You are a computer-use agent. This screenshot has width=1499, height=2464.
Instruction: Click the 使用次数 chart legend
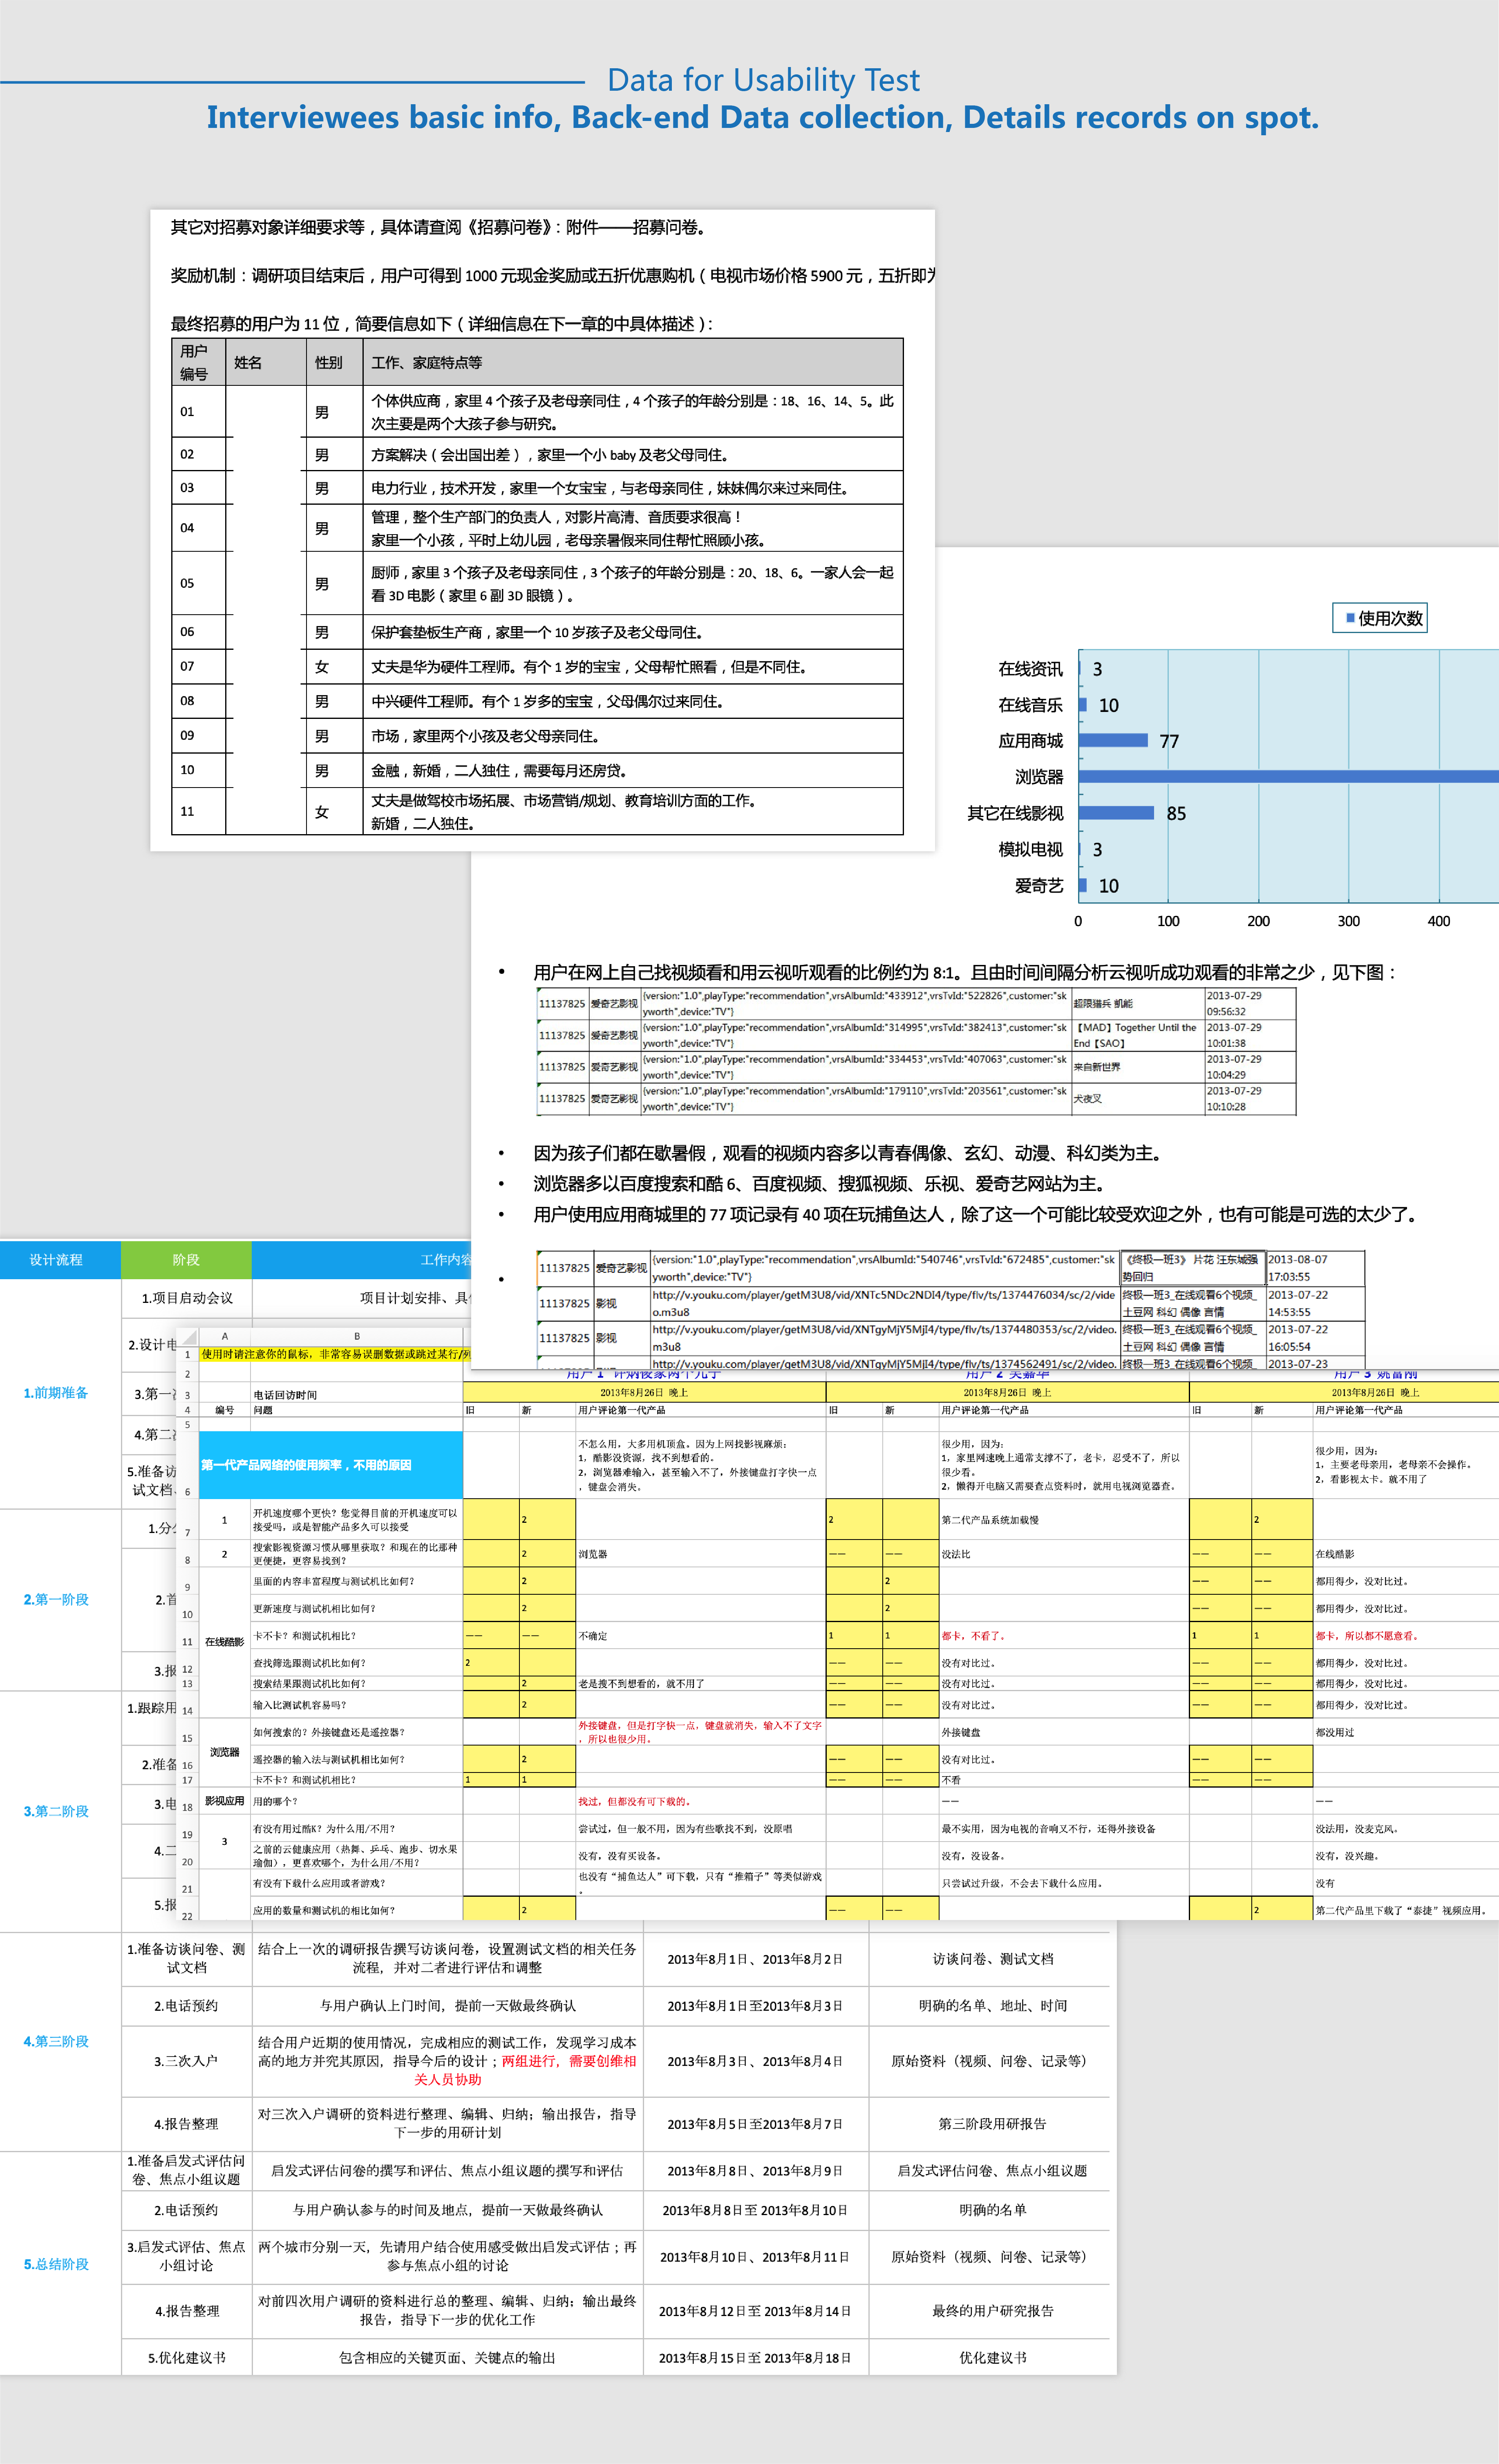(1380, 618)
